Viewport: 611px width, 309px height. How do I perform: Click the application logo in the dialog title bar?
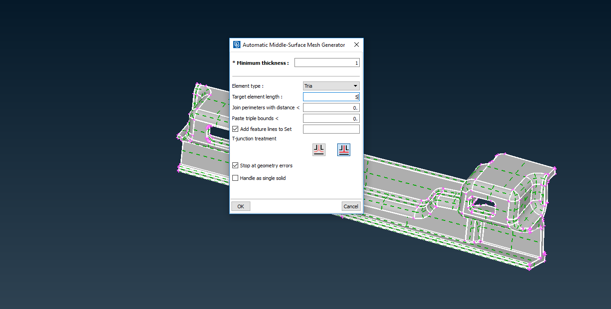coord(236,45)
